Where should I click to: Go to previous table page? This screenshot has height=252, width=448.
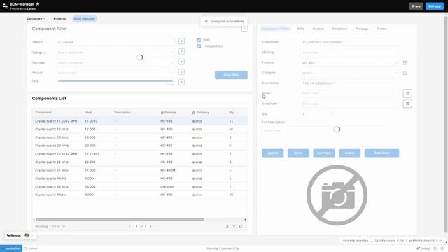[129, 226]
